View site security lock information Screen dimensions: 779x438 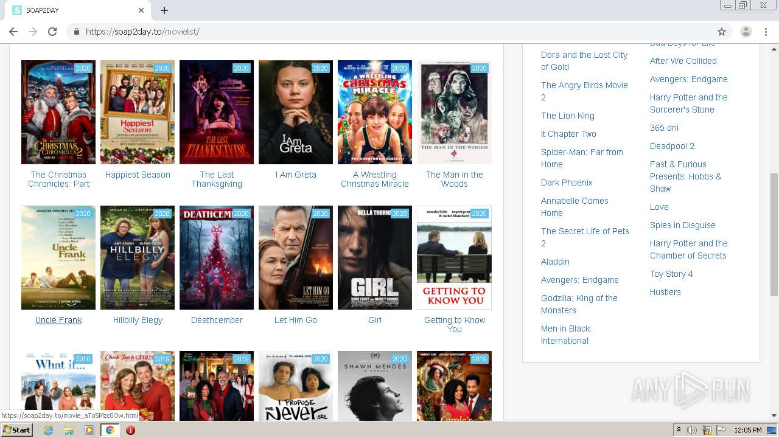[x=77, y=32]
